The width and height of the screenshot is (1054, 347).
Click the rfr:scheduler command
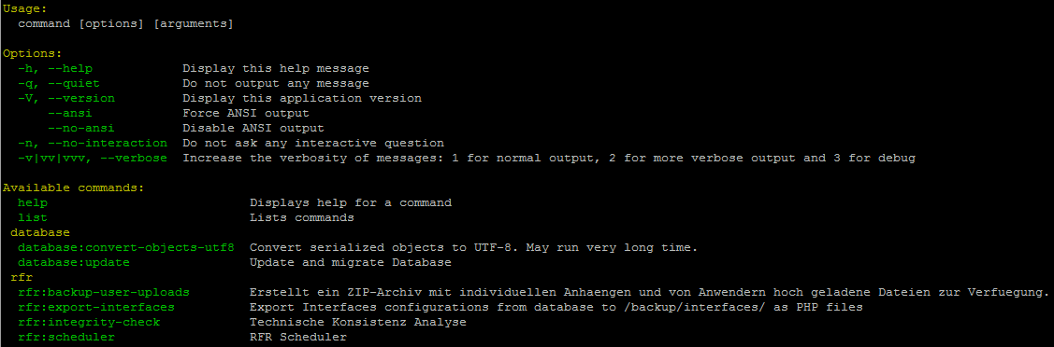click(66, 337)
